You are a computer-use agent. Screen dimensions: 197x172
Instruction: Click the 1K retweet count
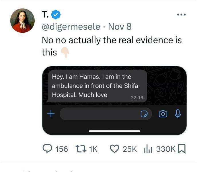(93, 149)
